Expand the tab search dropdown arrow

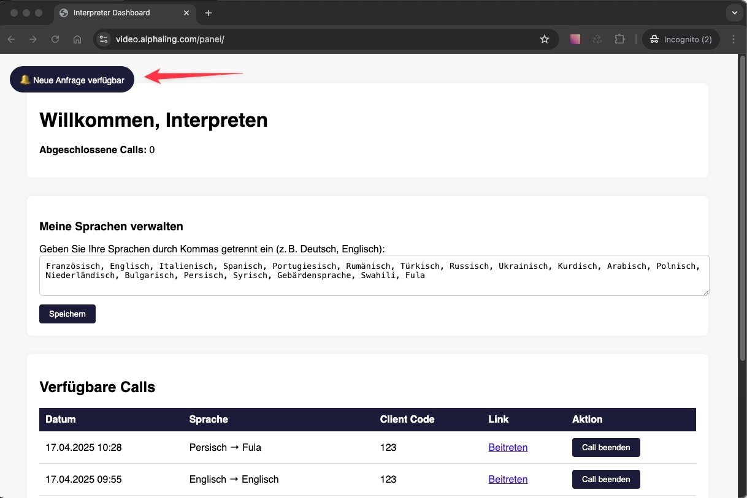(734, 13)
